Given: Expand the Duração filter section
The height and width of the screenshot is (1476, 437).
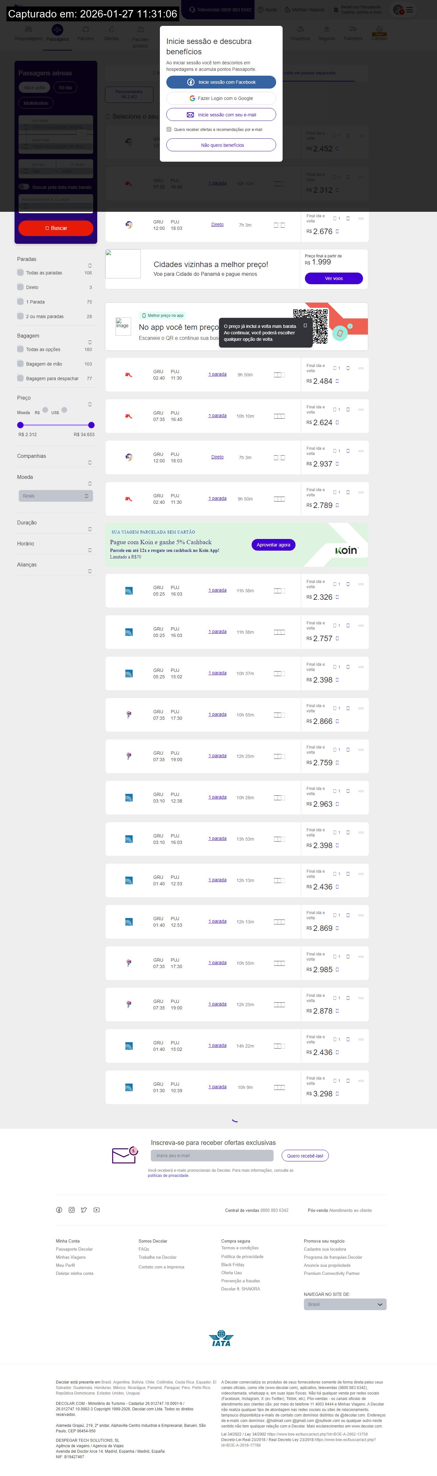Looking at the screenshot, I should click(90, 528).
